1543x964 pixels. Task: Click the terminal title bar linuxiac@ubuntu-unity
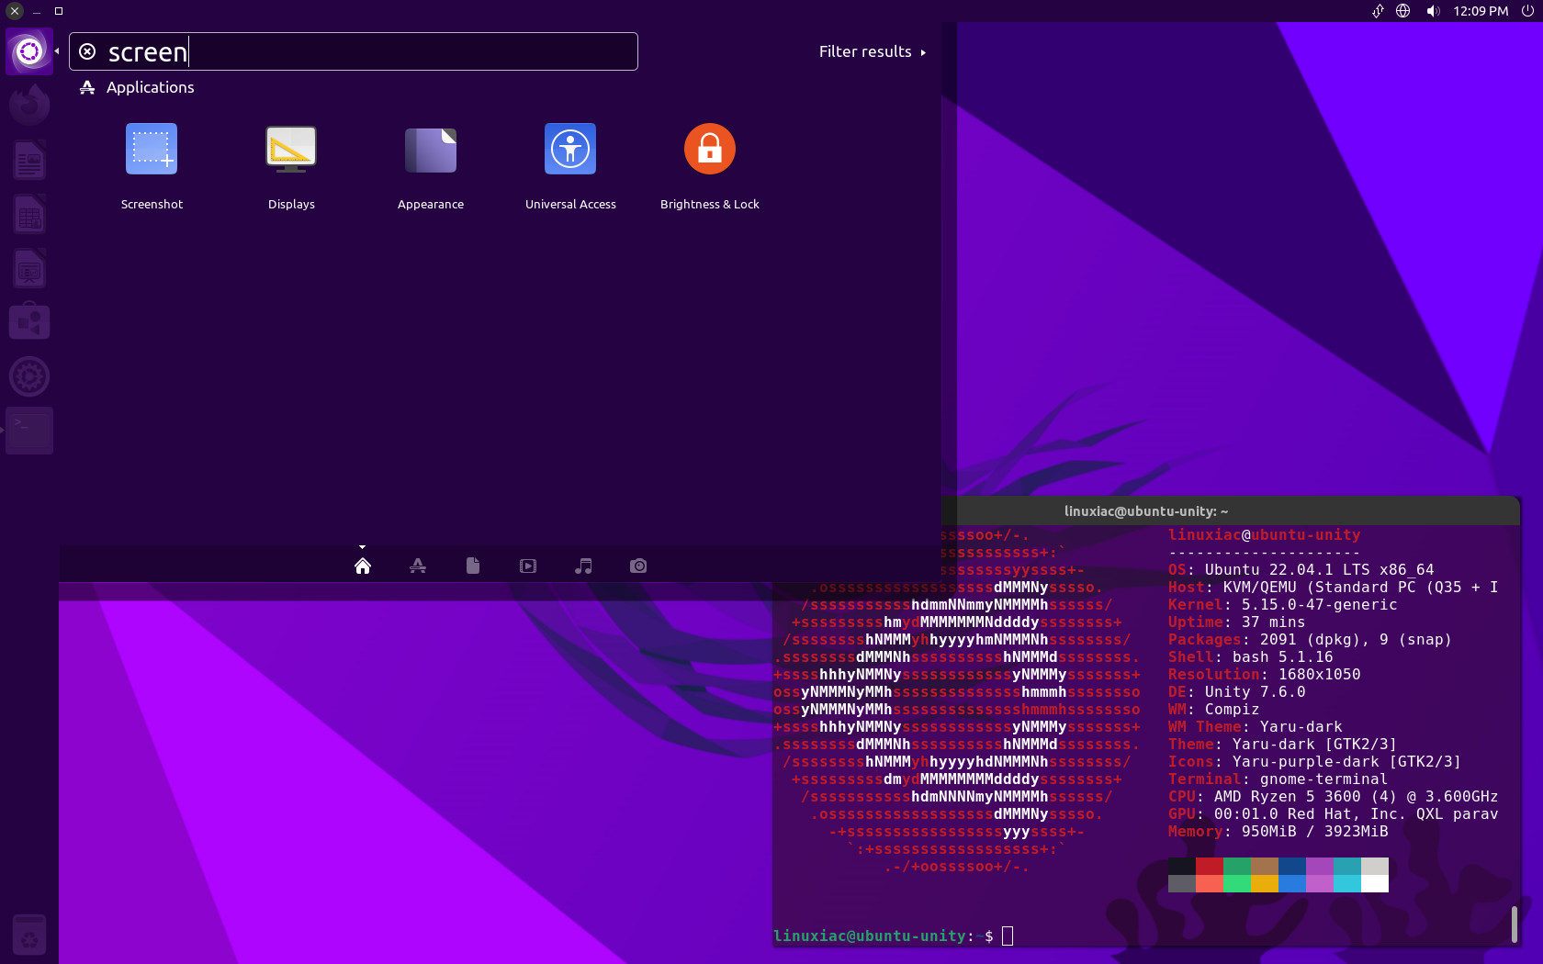tap(1146, 511)
